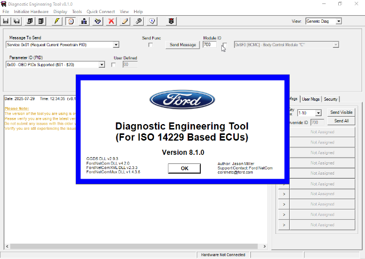
Task: Click the network modules toolbar icon
Action: point(84,21)
